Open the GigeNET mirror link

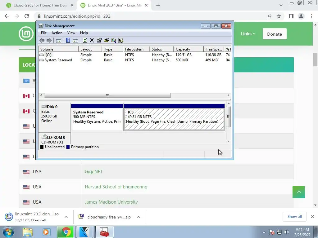coord(94,172)
